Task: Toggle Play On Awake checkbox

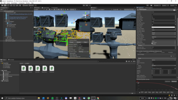Action: coord(152,36)
